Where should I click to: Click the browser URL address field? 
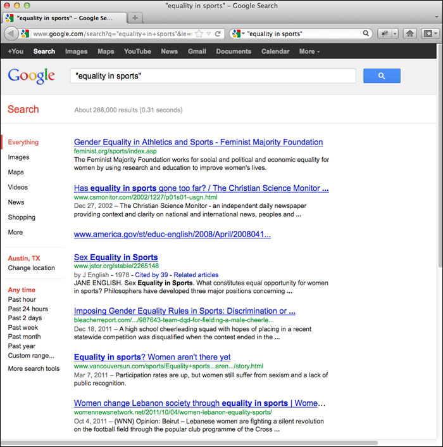(113, 34)
